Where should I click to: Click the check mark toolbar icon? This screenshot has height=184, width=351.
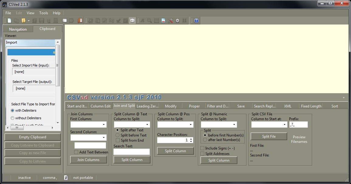point(119,21)
